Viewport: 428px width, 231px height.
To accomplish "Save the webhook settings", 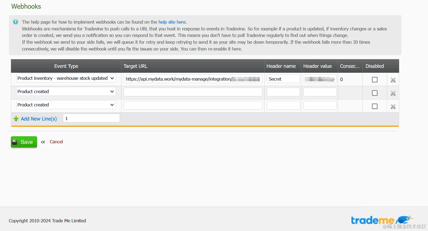I will (x=24, y=142).
